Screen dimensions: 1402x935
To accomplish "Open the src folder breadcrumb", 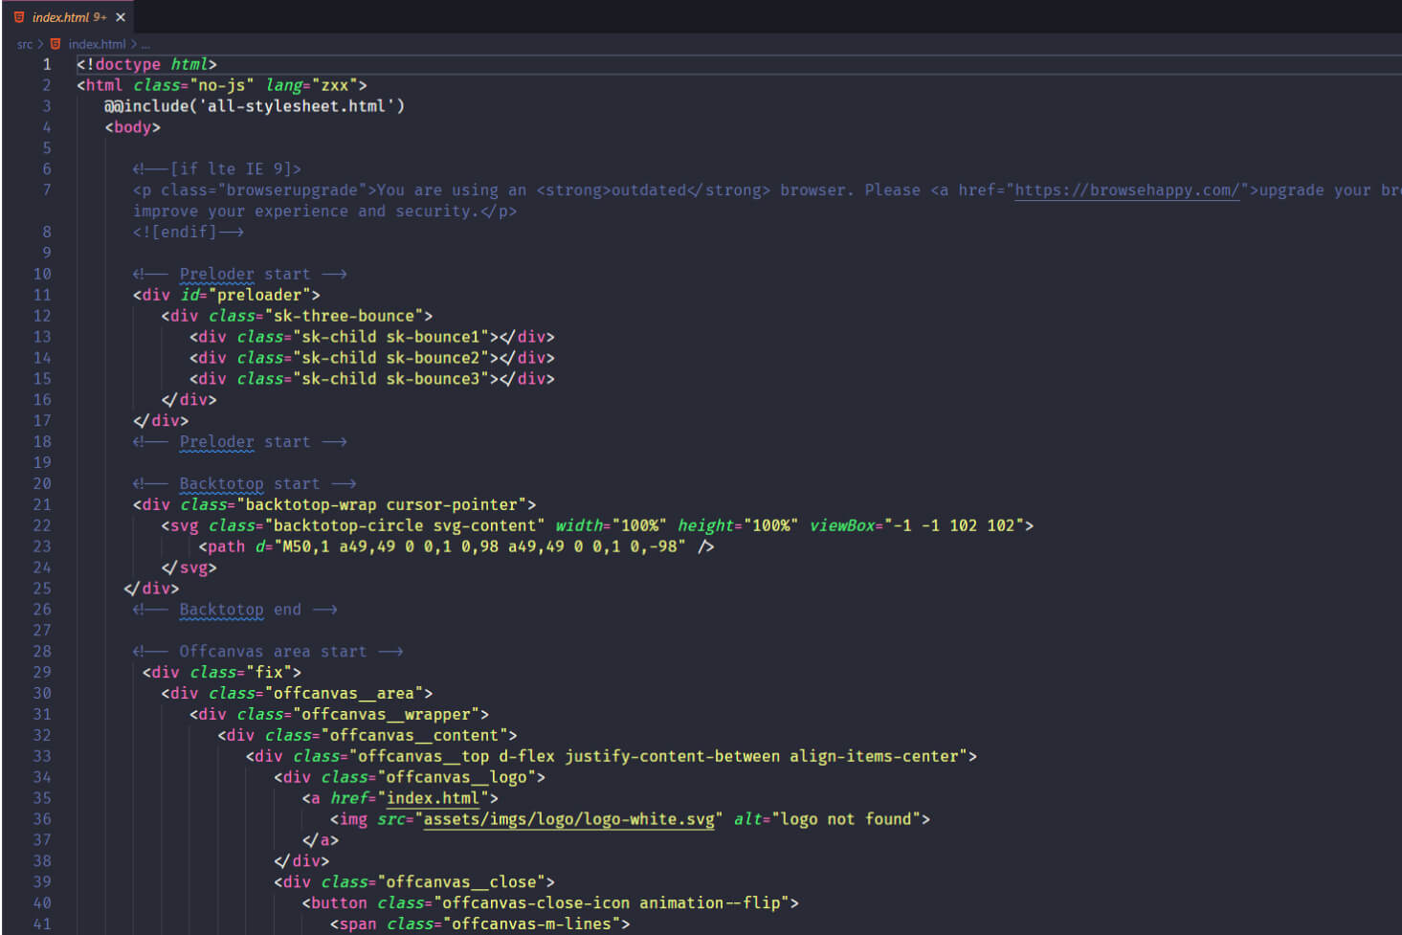I will click(x=24, y=44).
